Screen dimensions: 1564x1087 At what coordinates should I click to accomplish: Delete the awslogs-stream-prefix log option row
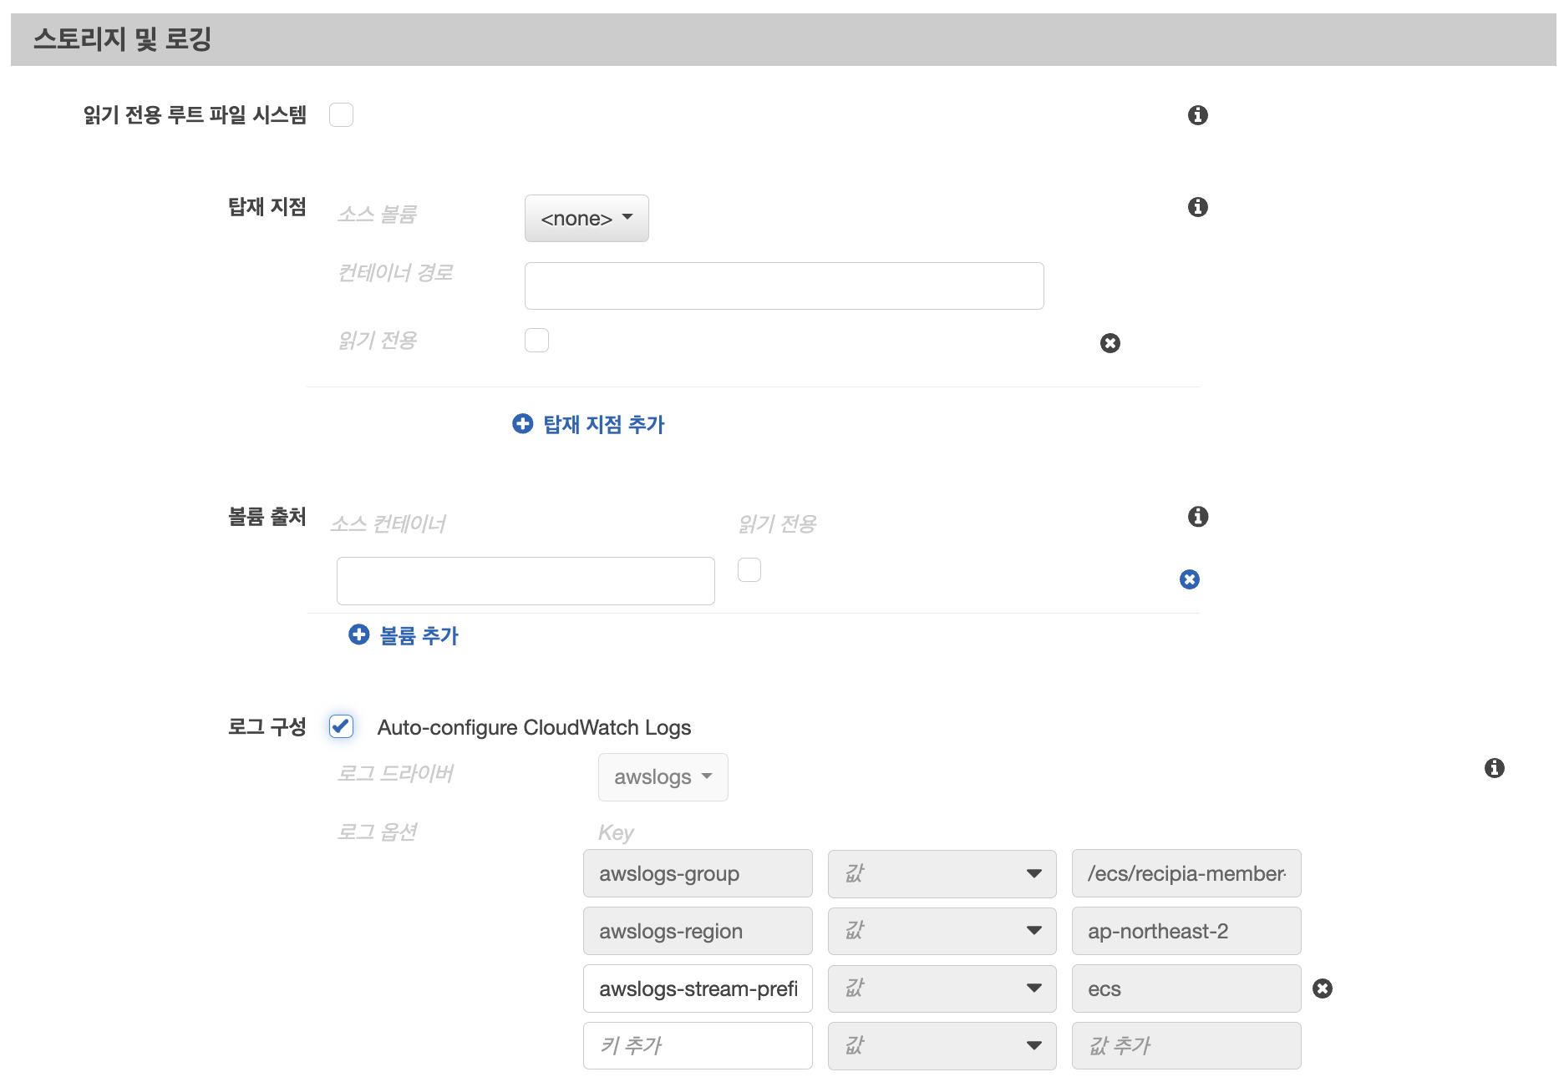pyautogui.click(x=1323, y=988)
